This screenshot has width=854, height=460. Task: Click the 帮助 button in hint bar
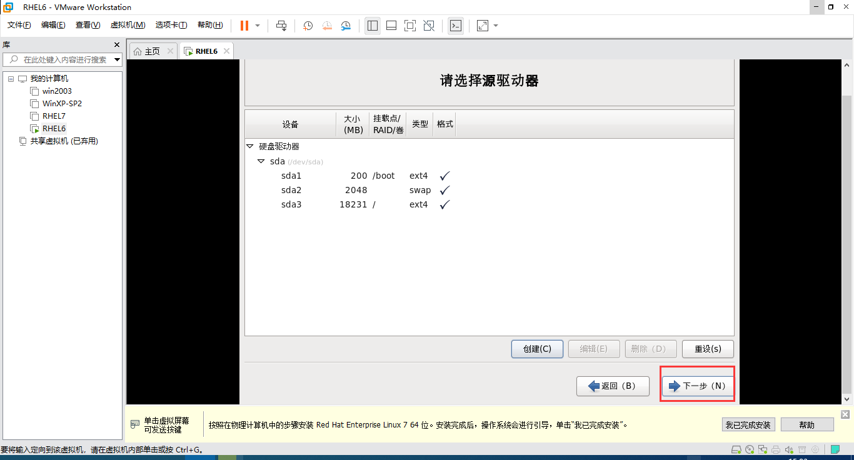point(807,425)
